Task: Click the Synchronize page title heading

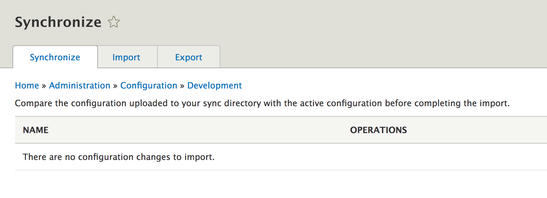Action: point(58,22)
